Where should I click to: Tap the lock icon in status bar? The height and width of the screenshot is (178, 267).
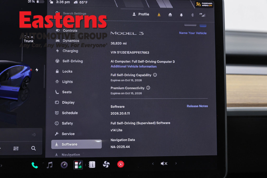(x=51, y=2)
